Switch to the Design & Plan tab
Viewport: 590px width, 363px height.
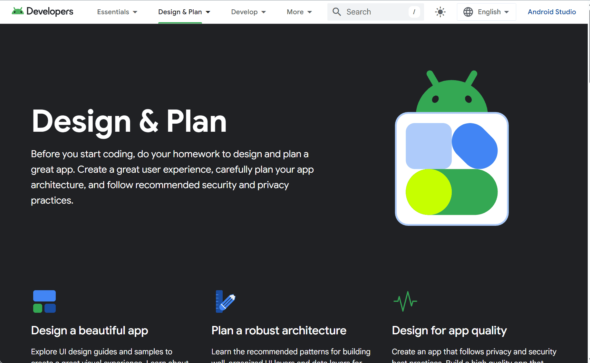click(180, 12)
